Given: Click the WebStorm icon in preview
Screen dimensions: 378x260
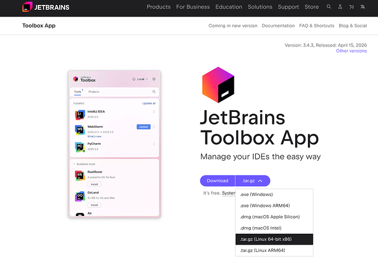Looking at the screenshot, I should click(x=80, y=130).
